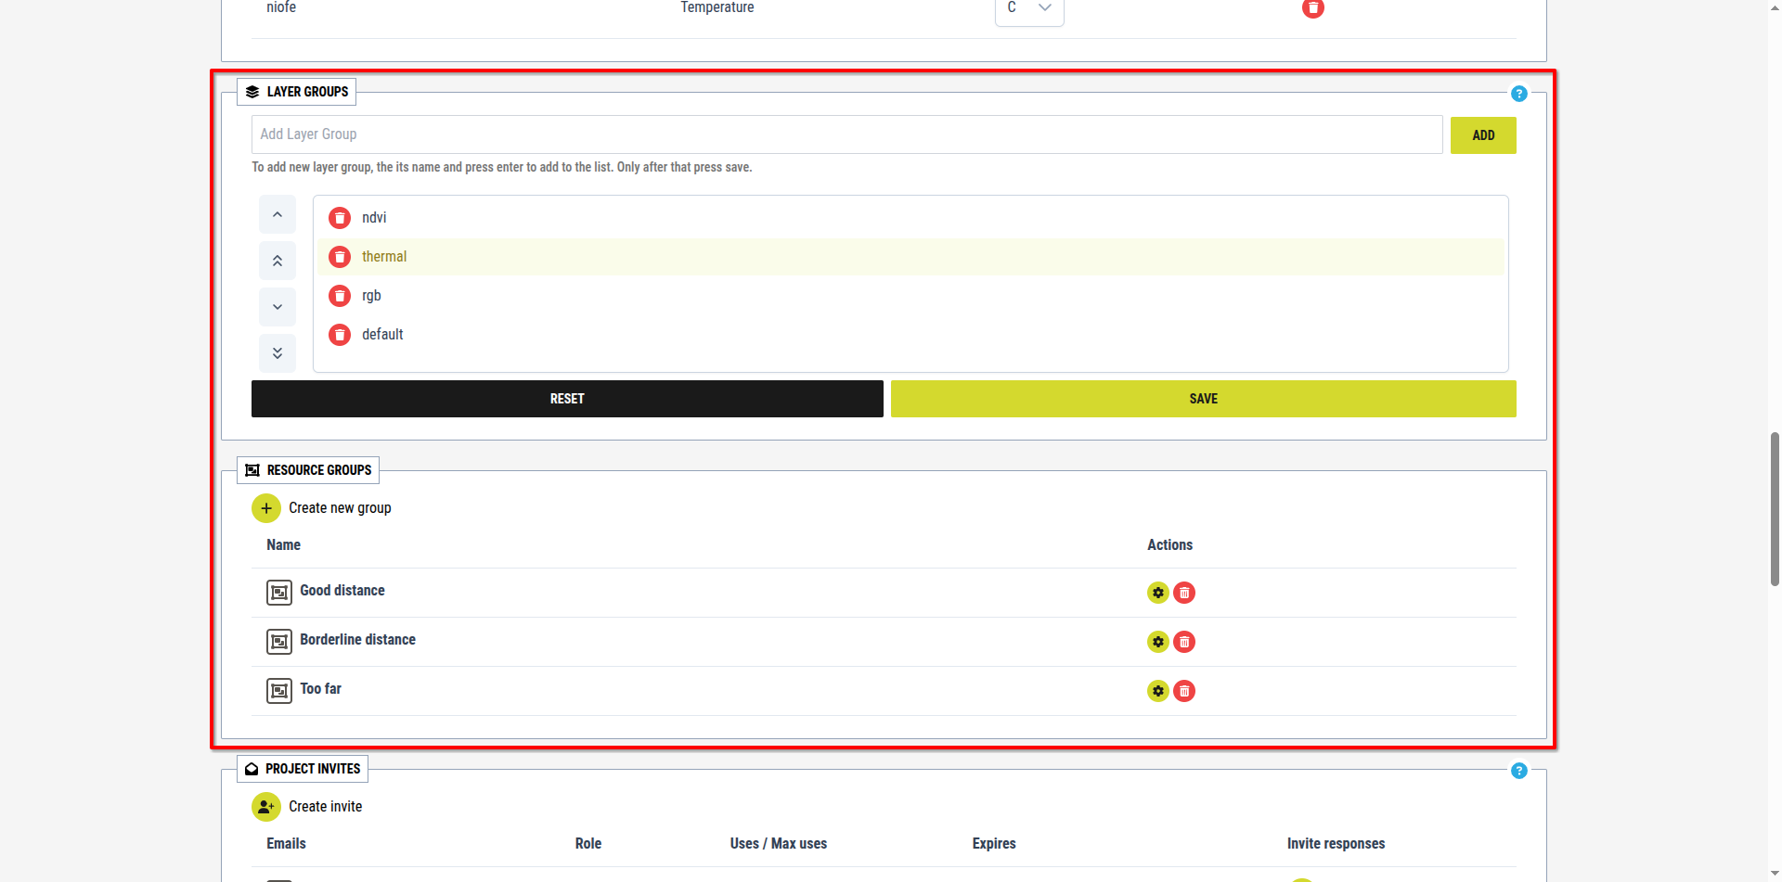Delete the Good distance group
The height and width of the screenshot is (882, 1782).
tap(1184, 593)
